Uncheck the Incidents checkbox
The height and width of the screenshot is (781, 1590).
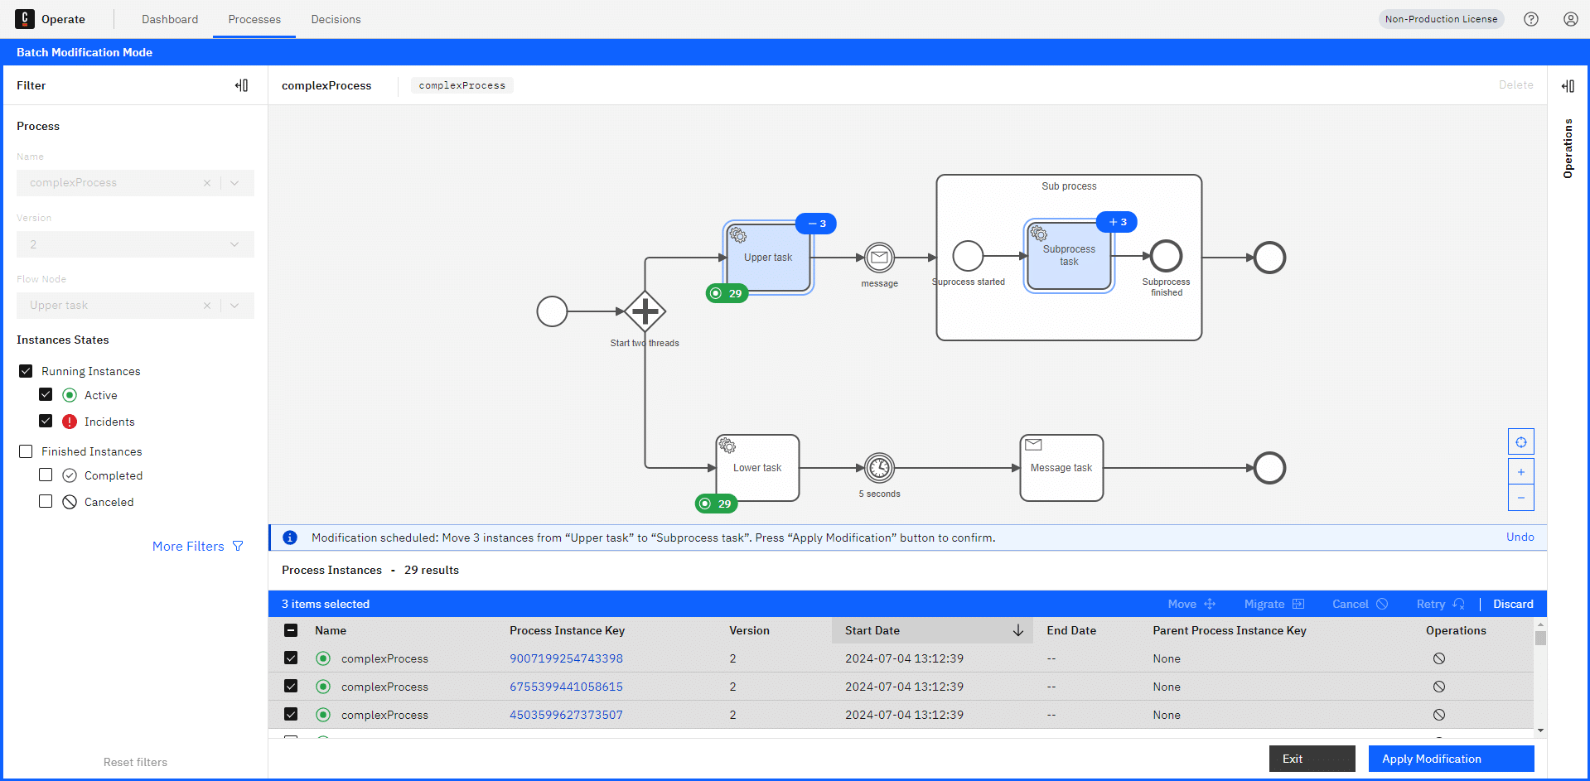point(46,421)
